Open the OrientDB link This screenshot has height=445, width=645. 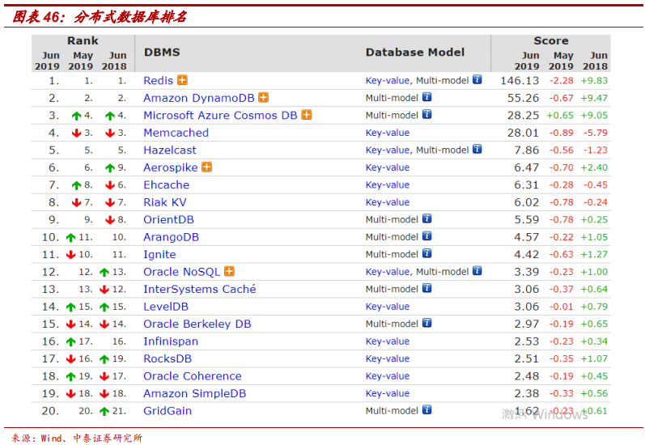click(168, 219)
